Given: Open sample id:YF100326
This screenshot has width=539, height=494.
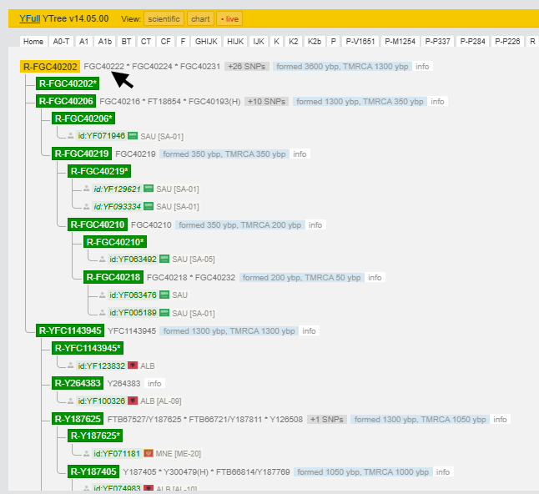Looking at the screenshot, I should [102, 401].
